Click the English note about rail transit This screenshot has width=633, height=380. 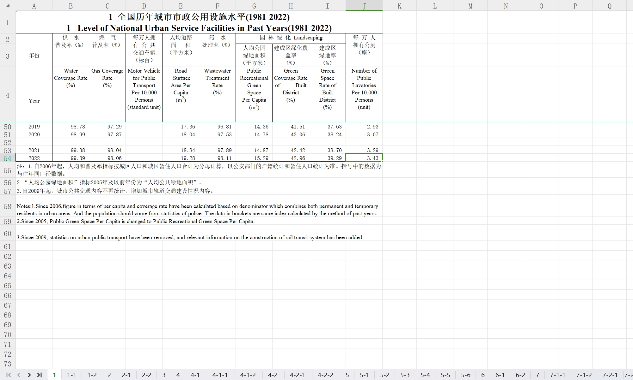click(190, 237)
